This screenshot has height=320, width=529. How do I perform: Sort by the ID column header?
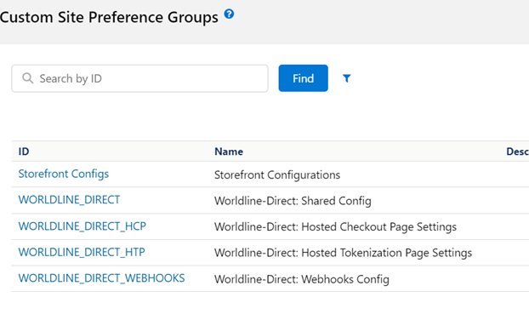point(24,151)
